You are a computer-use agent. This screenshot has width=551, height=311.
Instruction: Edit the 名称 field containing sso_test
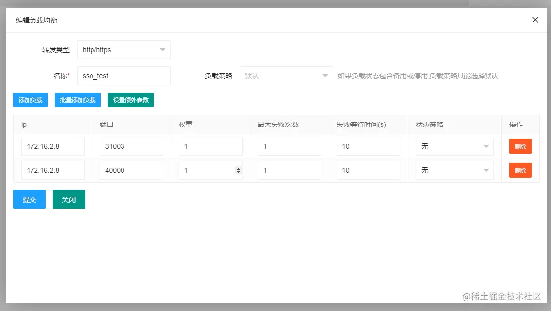coord(123,76)
